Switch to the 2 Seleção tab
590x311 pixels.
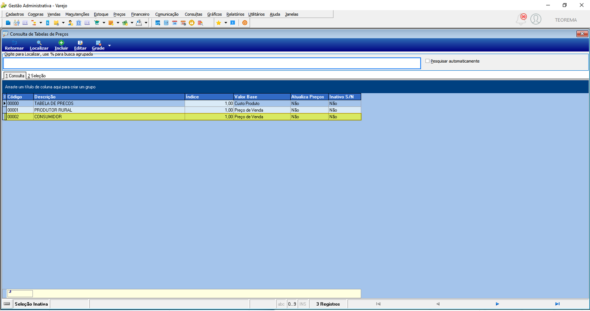pyautogui.click(x=37, y=76)
